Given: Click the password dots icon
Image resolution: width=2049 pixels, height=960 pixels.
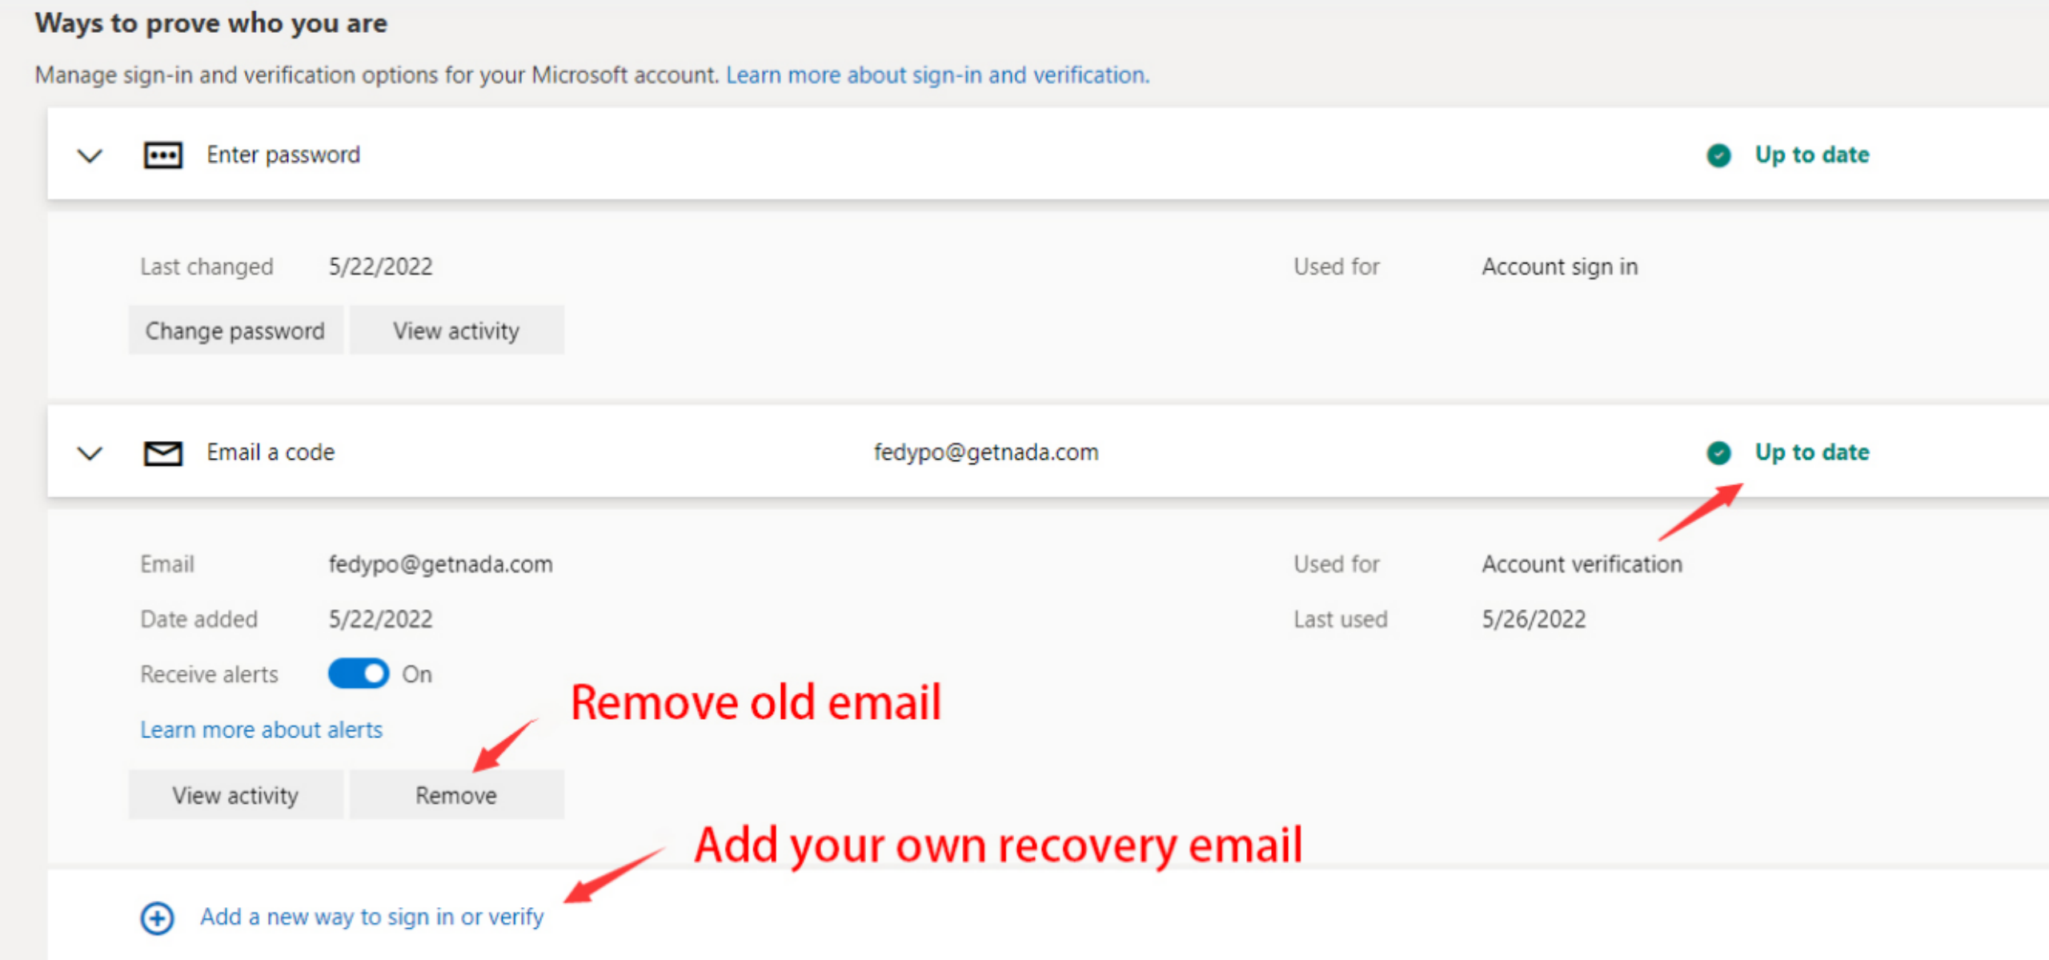Looking at the screenshot, I should (162, 155).
